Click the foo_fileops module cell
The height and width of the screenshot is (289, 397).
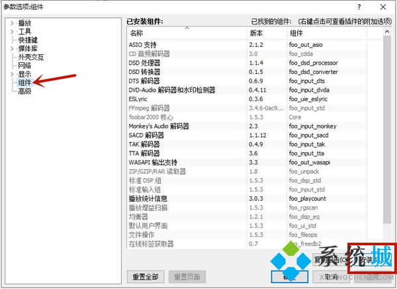click(x=303, y=235)
